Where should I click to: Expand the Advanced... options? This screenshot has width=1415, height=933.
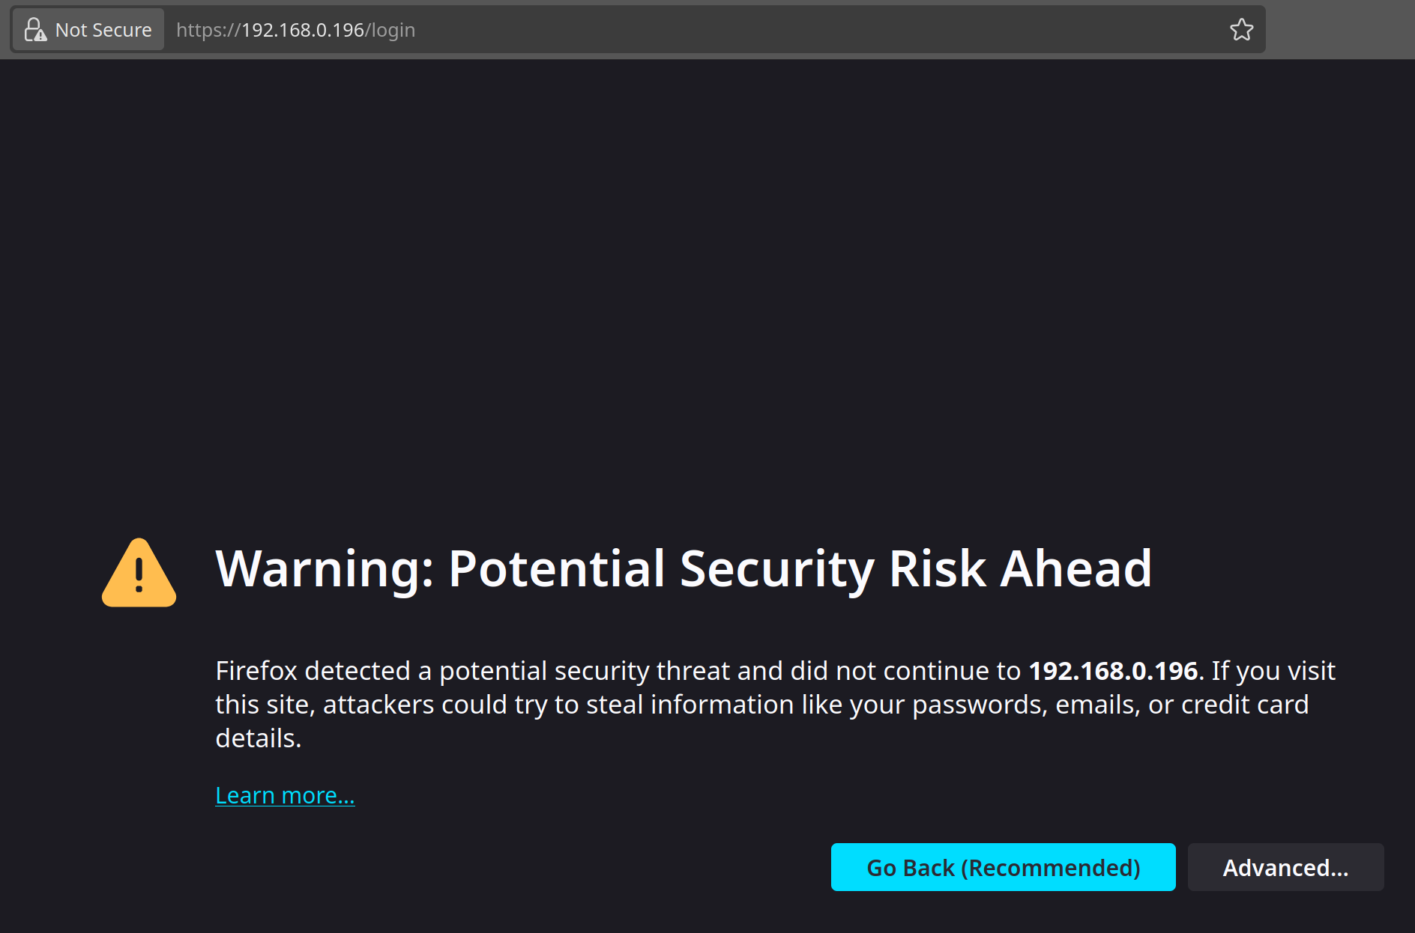point(1285,867)
